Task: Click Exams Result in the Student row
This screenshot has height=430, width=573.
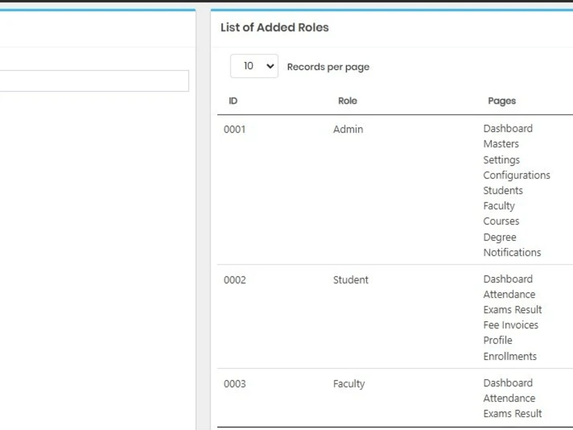Action: pyautogui.click(x=513, y=310)
